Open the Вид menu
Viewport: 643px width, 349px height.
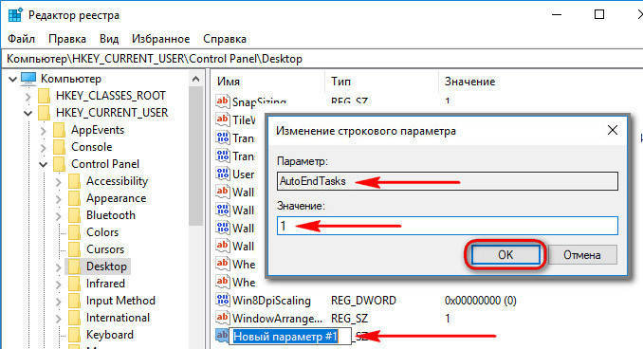pos(109,39)
